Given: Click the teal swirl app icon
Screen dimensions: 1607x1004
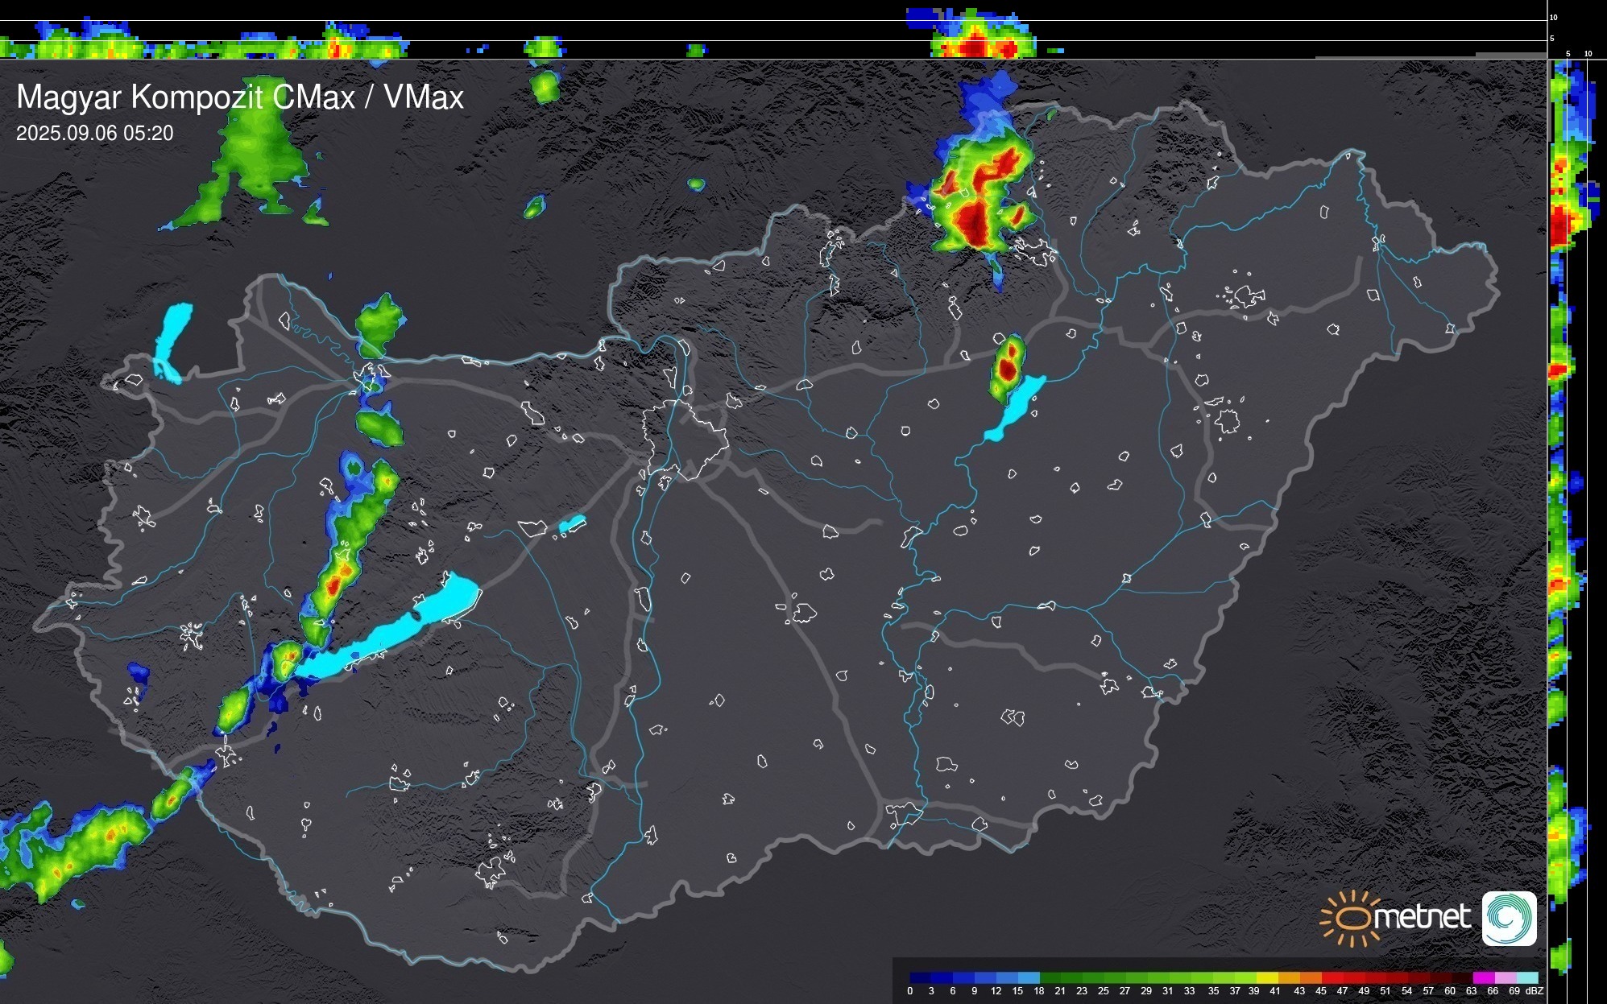Looking at the screenshot, I should (1509, 918).
